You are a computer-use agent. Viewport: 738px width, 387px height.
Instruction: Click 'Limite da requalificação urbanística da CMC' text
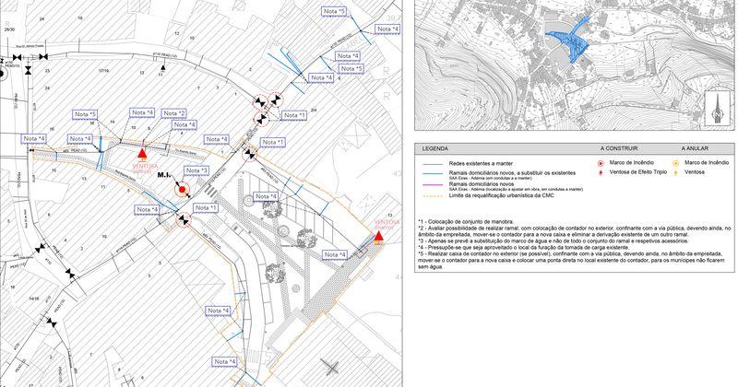point(501,195)
